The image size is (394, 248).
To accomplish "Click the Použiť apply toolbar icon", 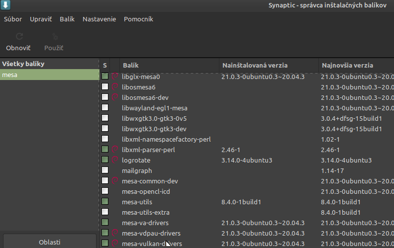I will coord(54,37).
